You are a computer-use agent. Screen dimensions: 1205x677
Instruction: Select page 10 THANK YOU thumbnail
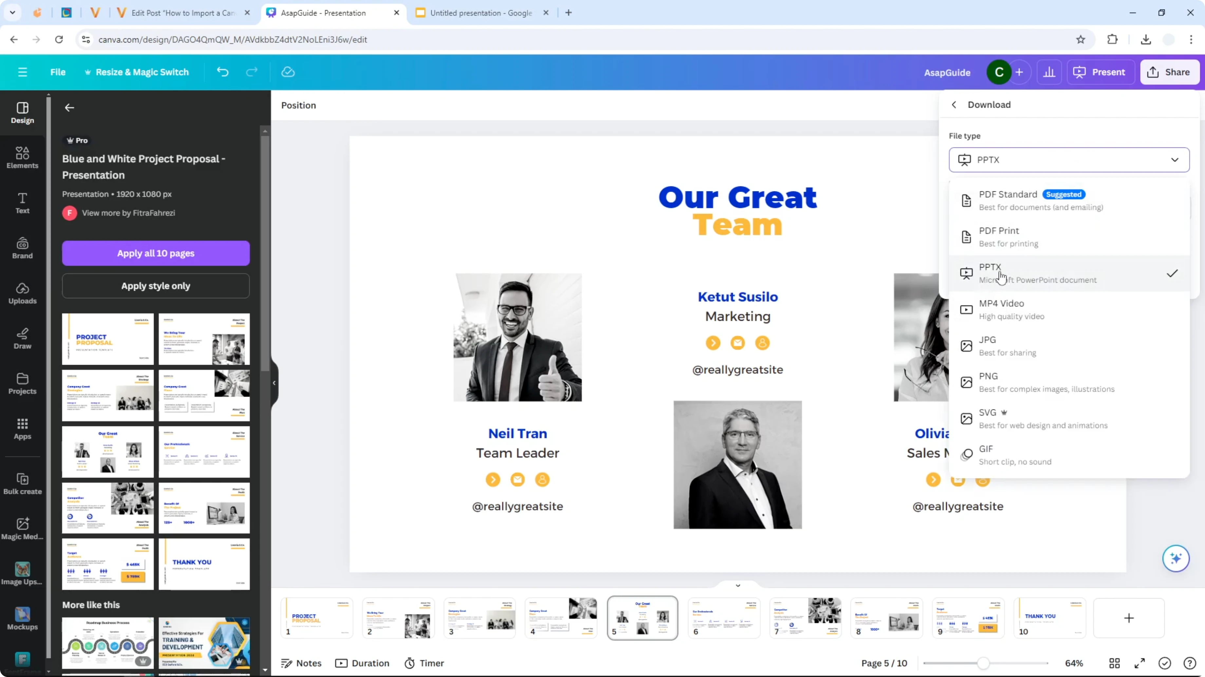tap(1050, 618)
